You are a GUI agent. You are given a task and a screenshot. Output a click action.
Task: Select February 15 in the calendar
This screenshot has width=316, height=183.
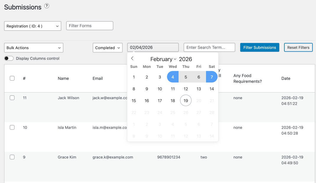click(134, 101)
